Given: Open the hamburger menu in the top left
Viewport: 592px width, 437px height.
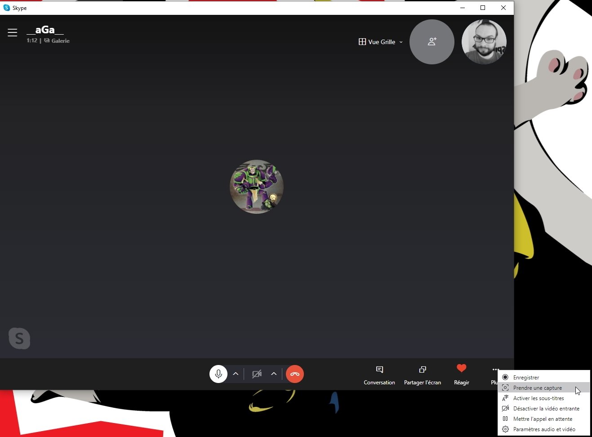Looking at the screenshot, I should [12, 32].
